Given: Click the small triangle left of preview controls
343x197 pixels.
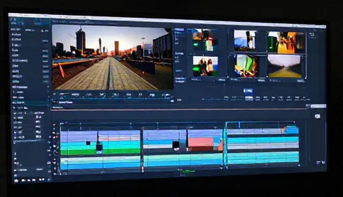Looking at the screenshot, I should point(54,94).
